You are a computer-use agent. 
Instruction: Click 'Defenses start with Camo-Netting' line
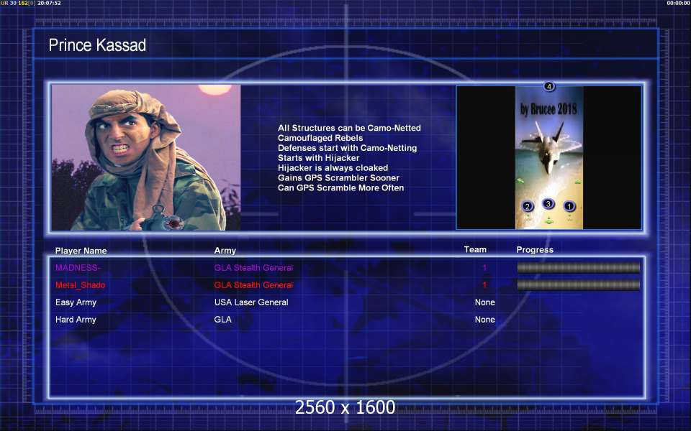point(347,148)
